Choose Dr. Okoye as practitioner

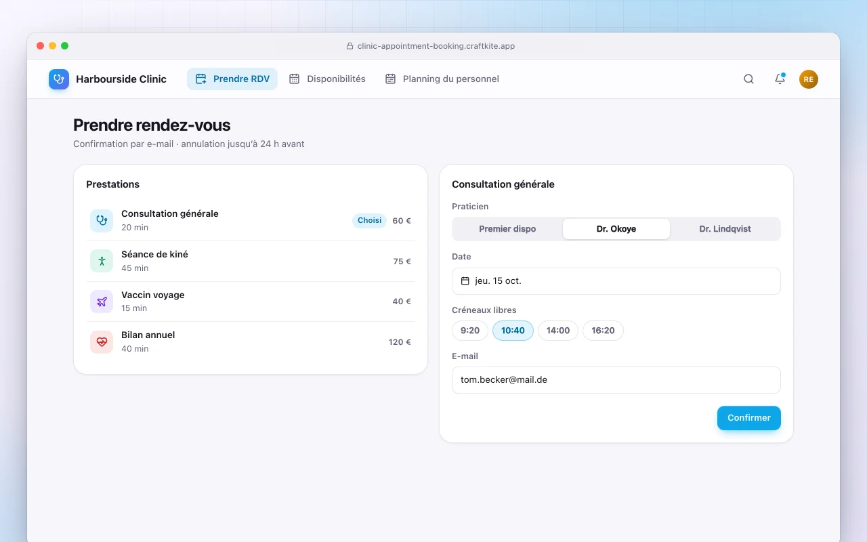[616, 229]
